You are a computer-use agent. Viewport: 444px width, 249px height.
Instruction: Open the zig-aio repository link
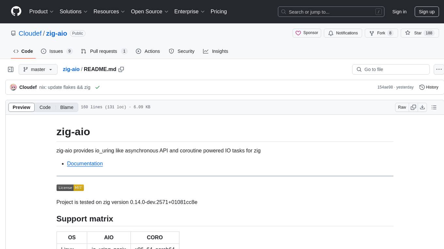(56, 33)
